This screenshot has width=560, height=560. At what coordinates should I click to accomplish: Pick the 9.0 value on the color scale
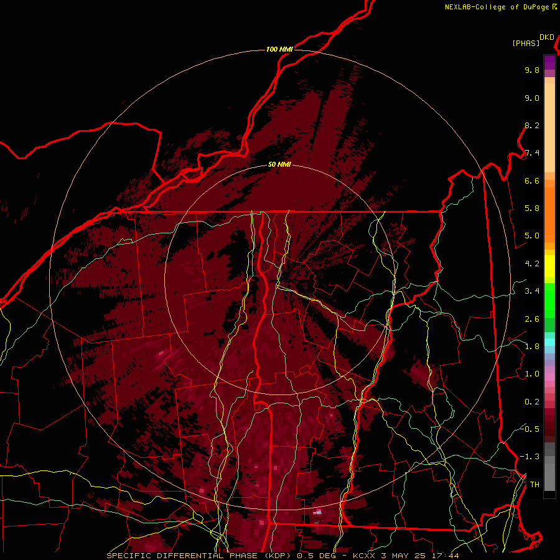click(532, 98)
